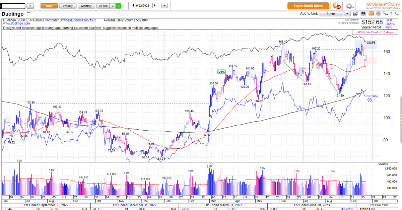
Task: Click inside the ticker symbol input field
Action: coord(13,5)
